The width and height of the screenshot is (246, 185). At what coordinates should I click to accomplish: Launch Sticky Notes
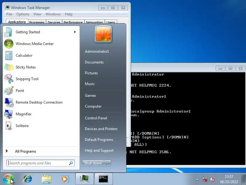coord(41,67)
